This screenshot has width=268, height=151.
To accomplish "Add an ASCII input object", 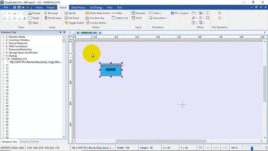I will (137, 18).
